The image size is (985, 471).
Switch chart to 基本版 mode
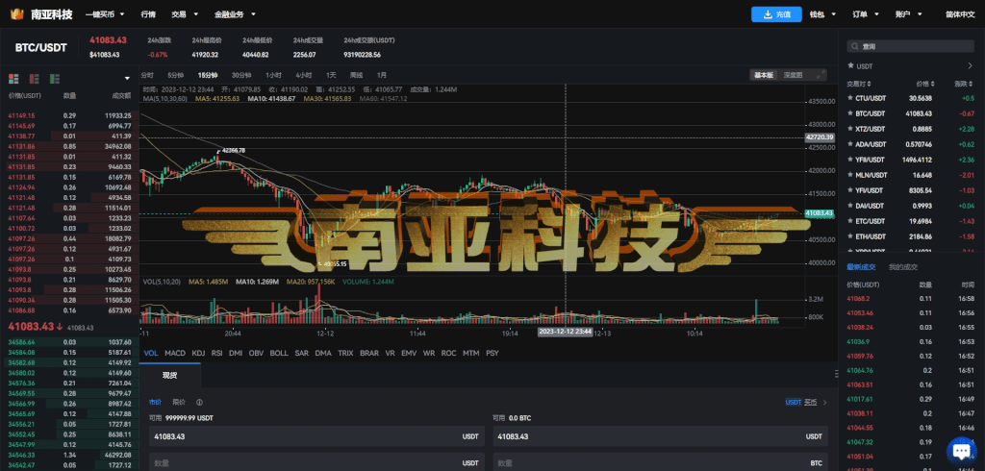coord(765,75)
